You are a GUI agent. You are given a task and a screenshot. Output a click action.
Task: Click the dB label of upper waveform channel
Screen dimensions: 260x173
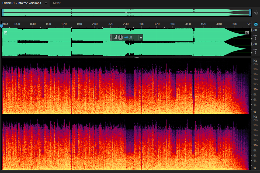(255, 30)
